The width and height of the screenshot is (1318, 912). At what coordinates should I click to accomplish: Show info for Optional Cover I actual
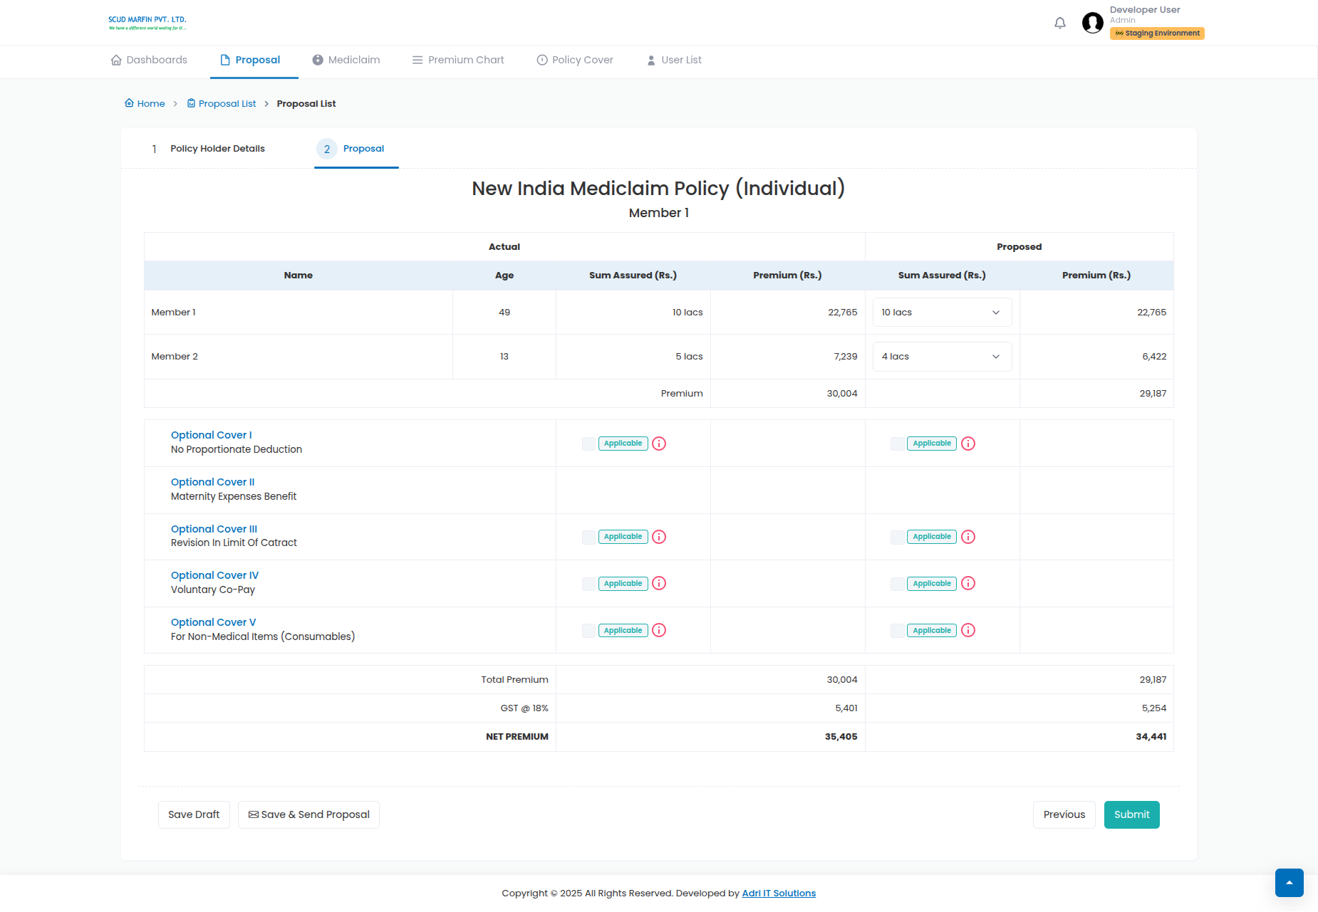click(659, 444)
